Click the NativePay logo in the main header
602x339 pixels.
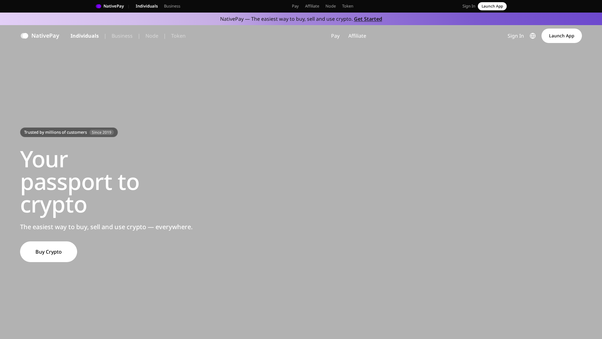pos(40,36)
